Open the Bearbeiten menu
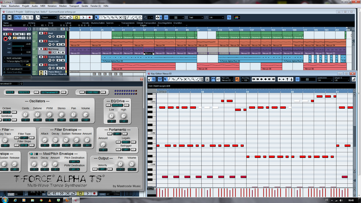Image resolution: width=361 pixels, height=203 pixels. [x=14, y=6]
